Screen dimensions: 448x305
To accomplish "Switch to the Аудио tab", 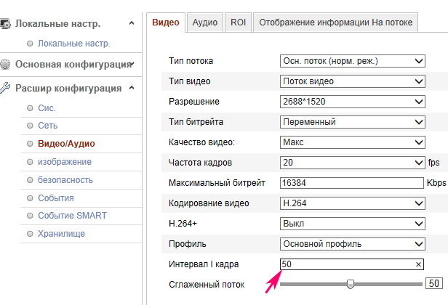I will click(x=205, y=23).
